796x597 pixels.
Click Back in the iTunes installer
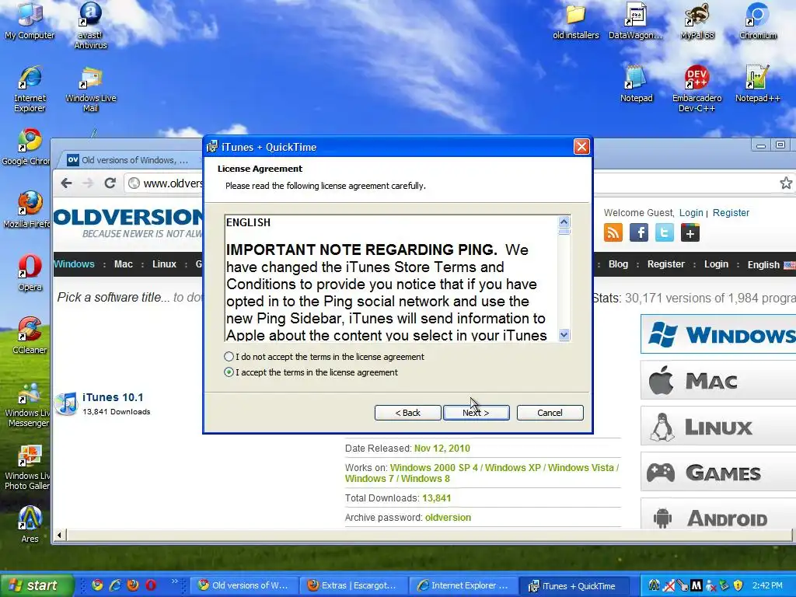(x=407, y=413)
